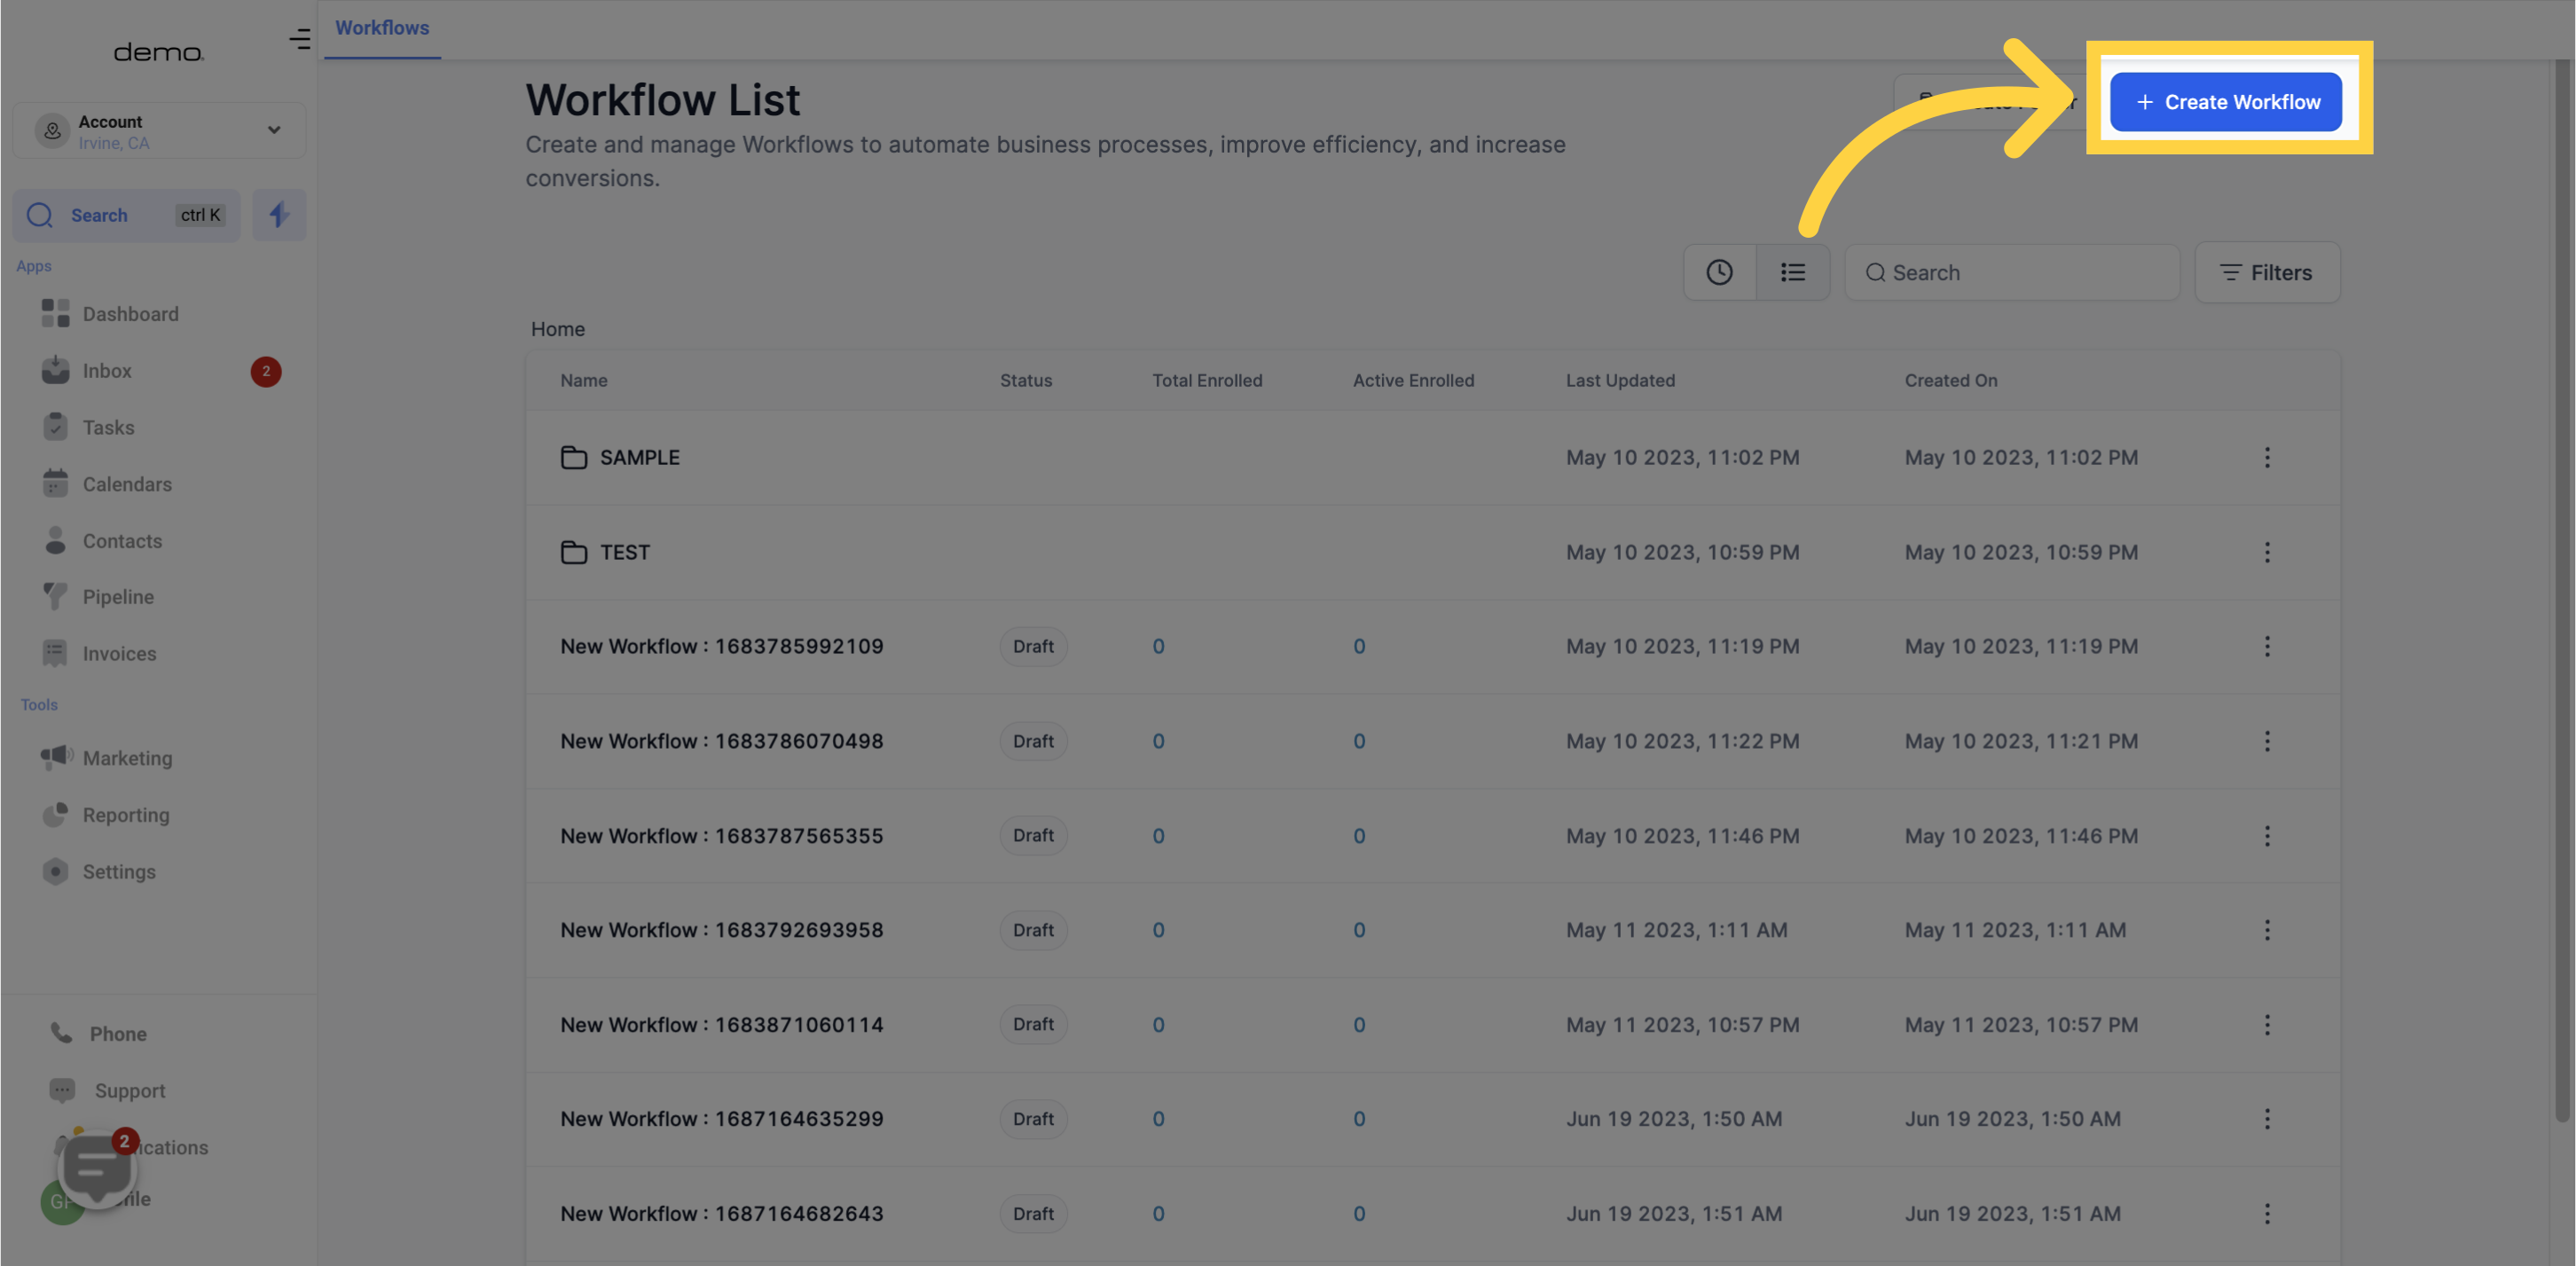Select the Workflows tab
Viewport: 2576px width, 1266px height.
click(x=382, y=28)
